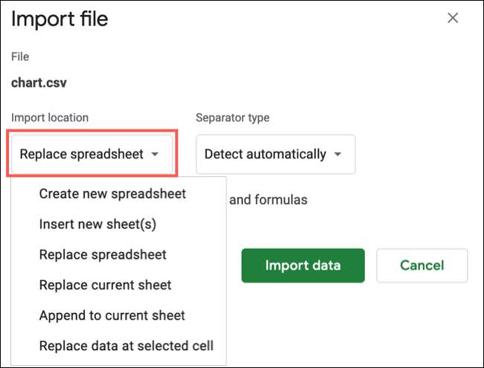Click the Import location label
This screenshot has height=368, width=484.
coord(50,117)
